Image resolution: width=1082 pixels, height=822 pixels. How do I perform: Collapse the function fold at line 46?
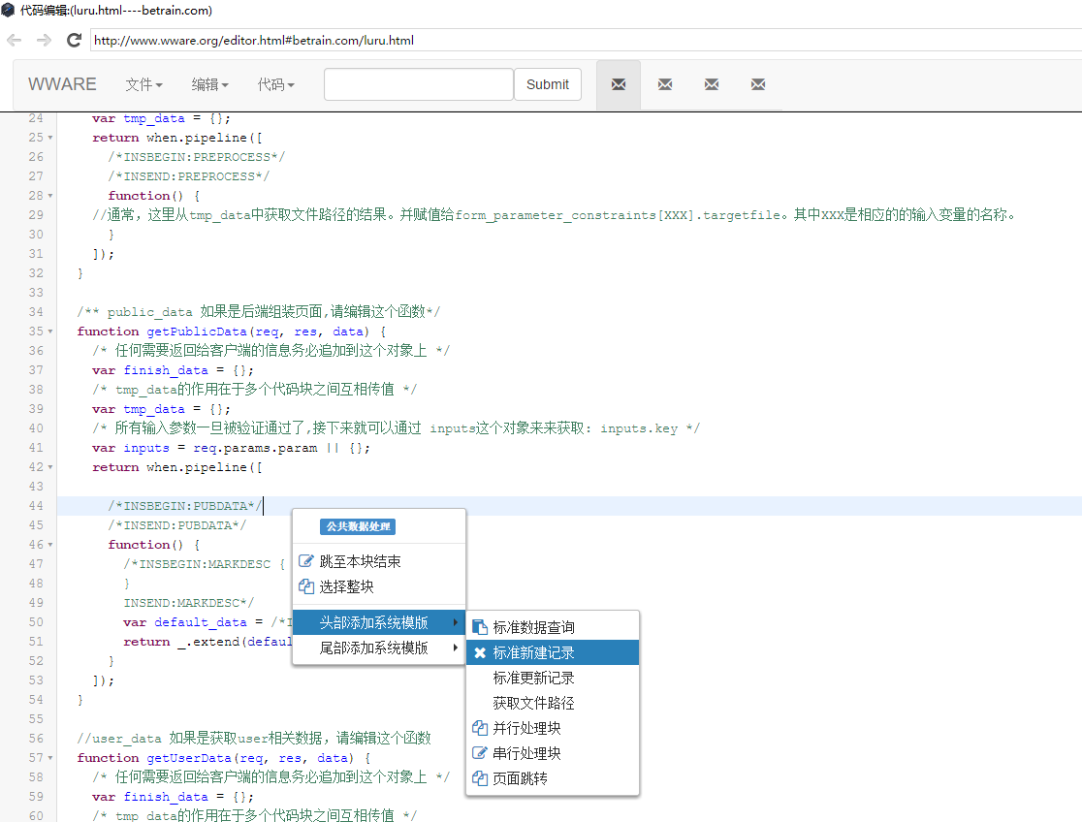pos(50,545)
